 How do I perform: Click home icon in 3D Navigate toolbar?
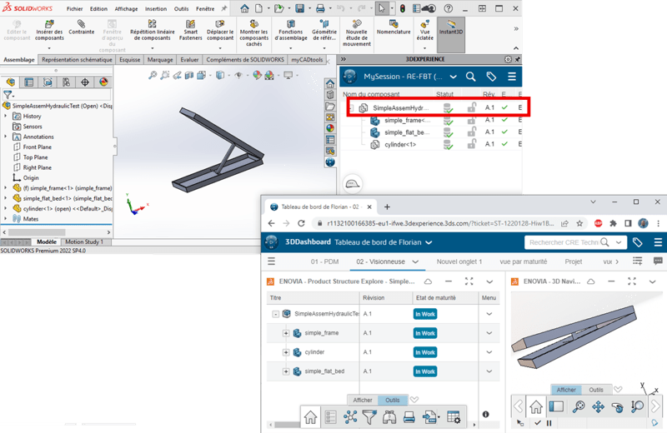click(x=536, y=406)
